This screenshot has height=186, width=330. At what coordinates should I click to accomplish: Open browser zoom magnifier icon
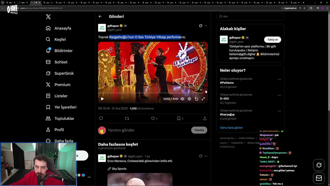(x=300, y=8)
